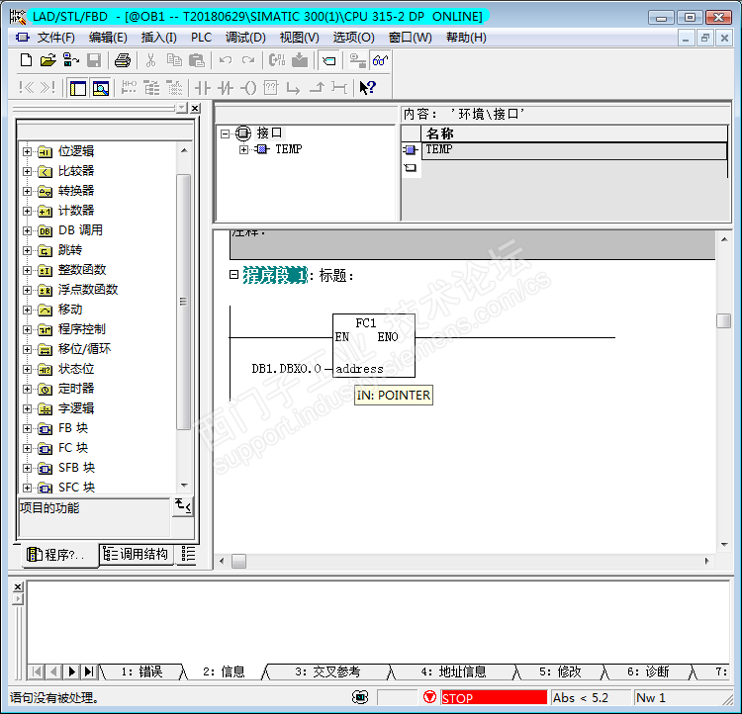Expand the 转换器 tree node
Viewport: 742px width, 714px height.
point(27,191)
